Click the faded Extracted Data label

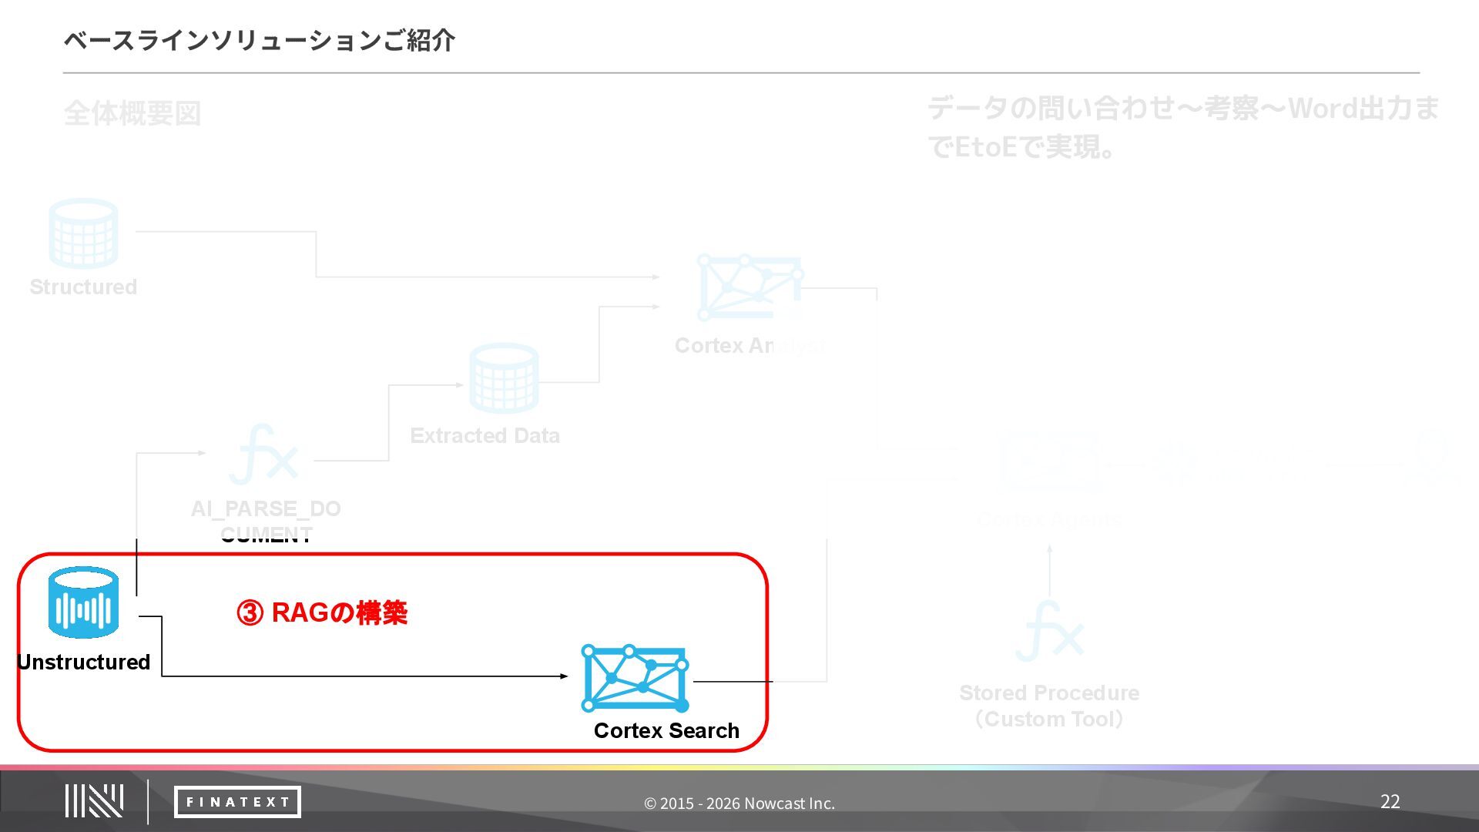point(485,435)
